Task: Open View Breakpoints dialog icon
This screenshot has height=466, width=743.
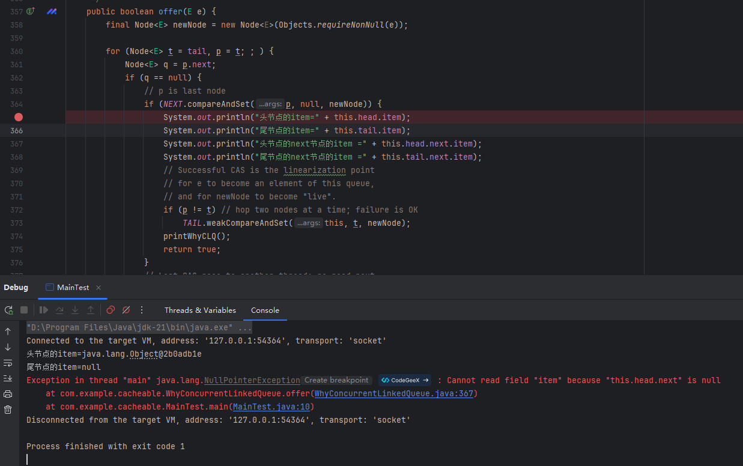Action: pyautogui.click(x=111, y=310)
